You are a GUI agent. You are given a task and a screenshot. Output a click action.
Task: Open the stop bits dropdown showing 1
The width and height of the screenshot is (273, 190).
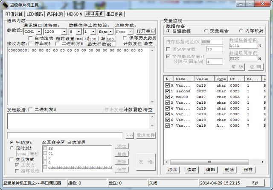(x=93, y=32)
